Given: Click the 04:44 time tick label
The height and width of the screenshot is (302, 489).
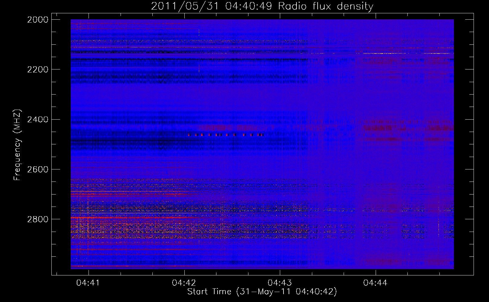Looking at the screenshot, I should click(x=375, y=283).
